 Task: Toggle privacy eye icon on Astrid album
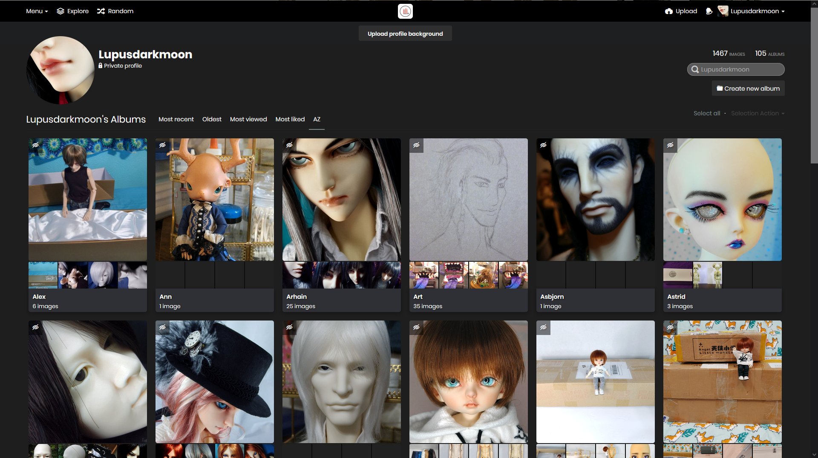(670, 145)
